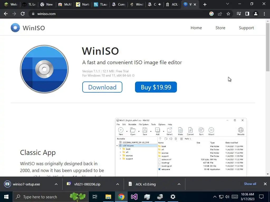Click the speaker icon on the audio-playing tab

[160, 4]
